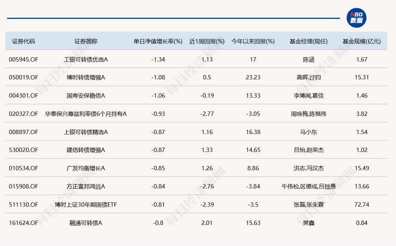Click the NBD数据 logo icon
This screenshot has width=396, height=246.
point(356,18)
